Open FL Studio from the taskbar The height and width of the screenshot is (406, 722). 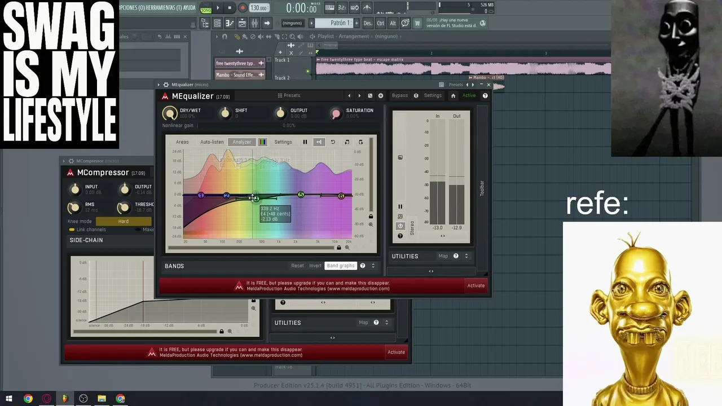64,399
